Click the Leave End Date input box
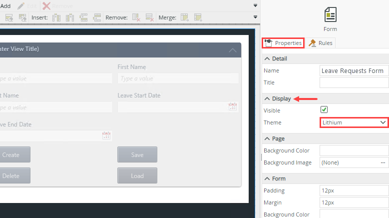The image size is (389, 218). pyautogui.click(x=56, y=135)
